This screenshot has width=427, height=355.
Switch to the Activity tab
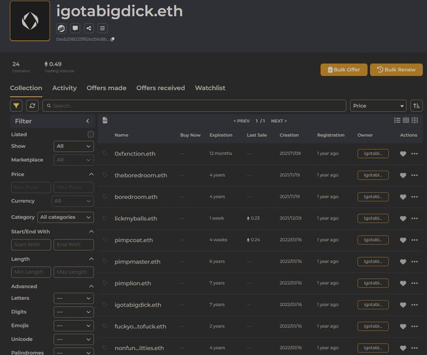(x=65, y=88)
